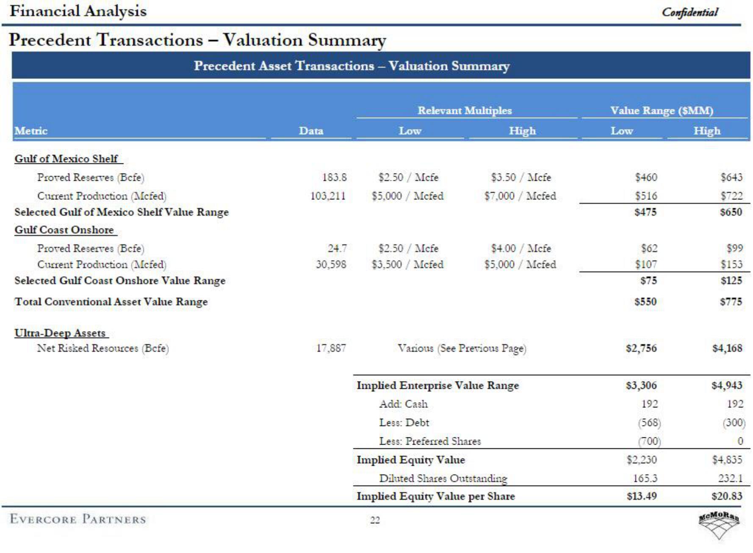The image size is (753, 553).
Task: Click the $722 value
Action: [731, 196]
